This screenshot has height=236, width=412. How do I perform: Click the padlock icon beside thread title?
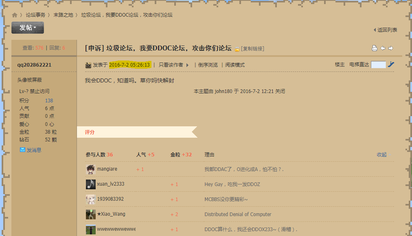click(237, 49)
